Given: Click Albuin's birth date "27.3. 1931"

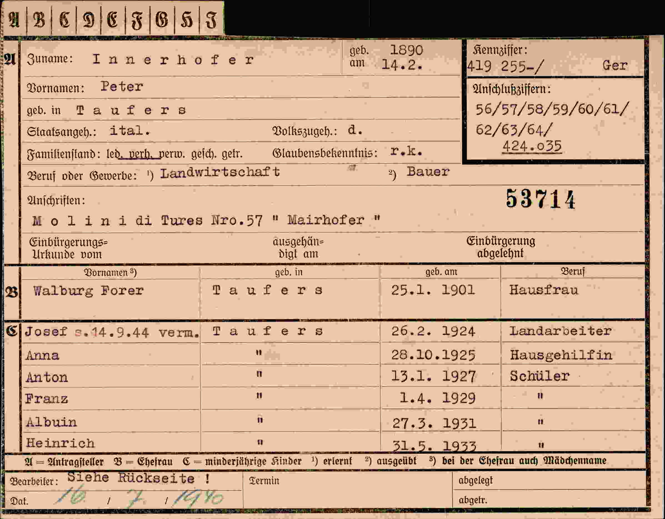Looking at the screenshot, I should (x=434, y=423).
